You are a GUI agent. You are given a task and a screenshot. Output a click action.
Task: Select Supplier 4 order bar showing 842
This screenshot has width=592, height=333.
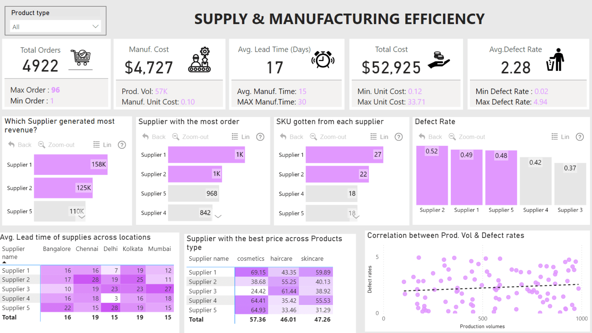(x=190, y=213)
